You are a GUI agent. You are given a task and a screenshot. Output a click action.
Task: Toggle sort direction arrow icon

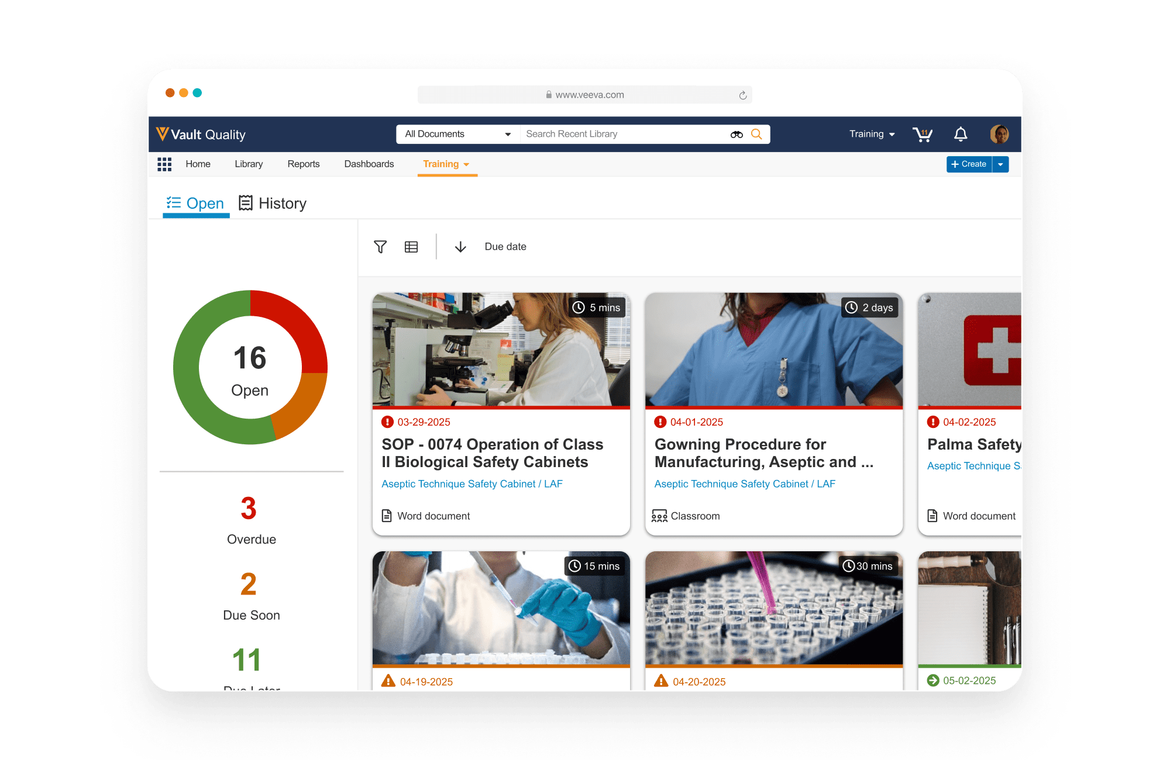click(460, 247)
